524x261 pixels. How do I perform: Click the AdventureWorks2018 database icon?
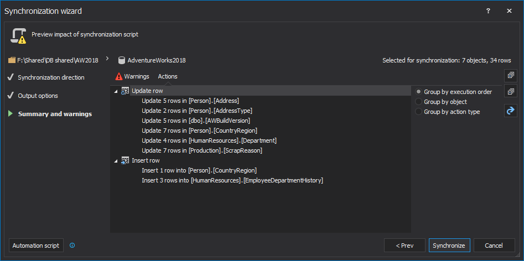pos(121,60)
